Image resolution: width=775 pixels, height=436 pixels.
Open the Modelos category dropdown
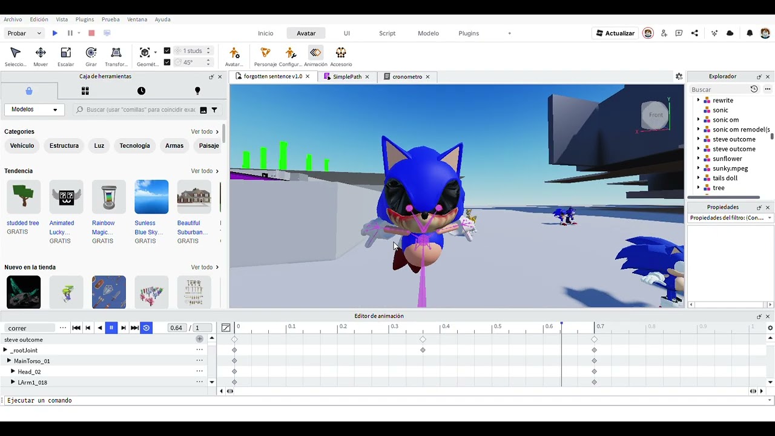(34, 110)
